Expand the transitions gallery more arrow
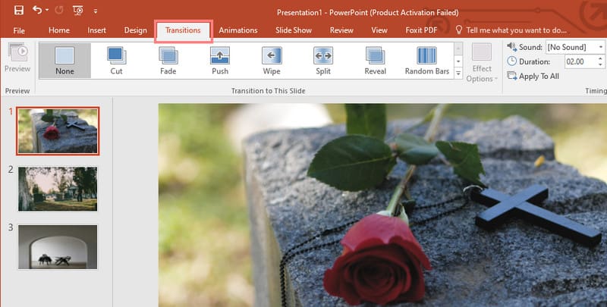 tap(458, 74)
